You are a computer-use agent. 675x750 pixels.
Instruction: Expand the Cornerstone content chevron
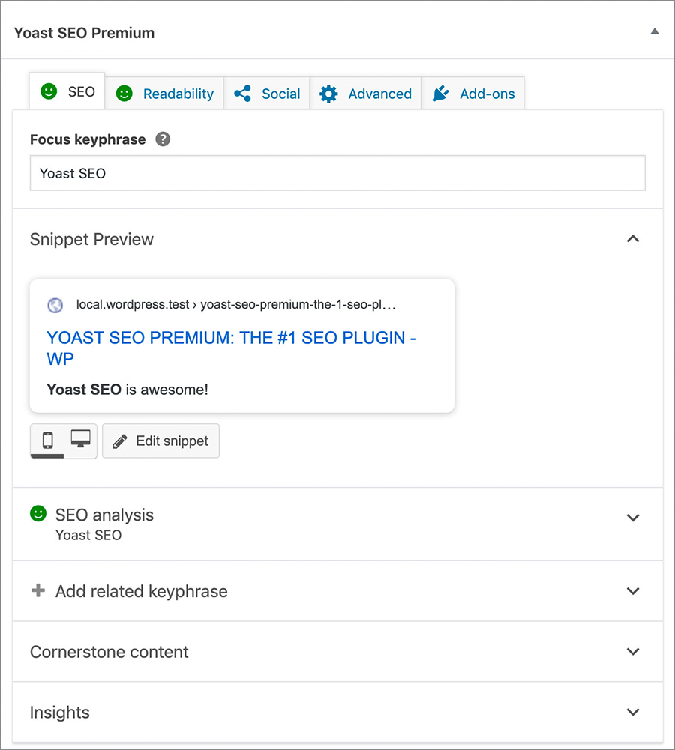pos(633,651)
